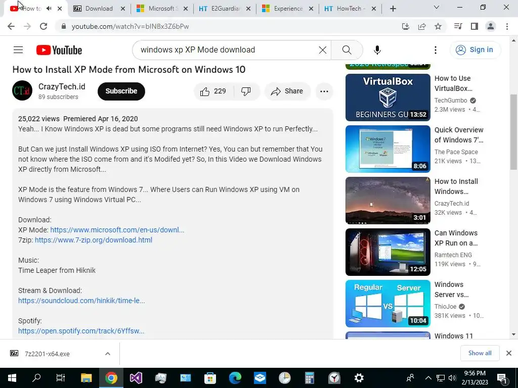This screenshot has width=518, height=388.
Task: Open the XP Mode microsoft.com download link
Action: coord(117,230)
